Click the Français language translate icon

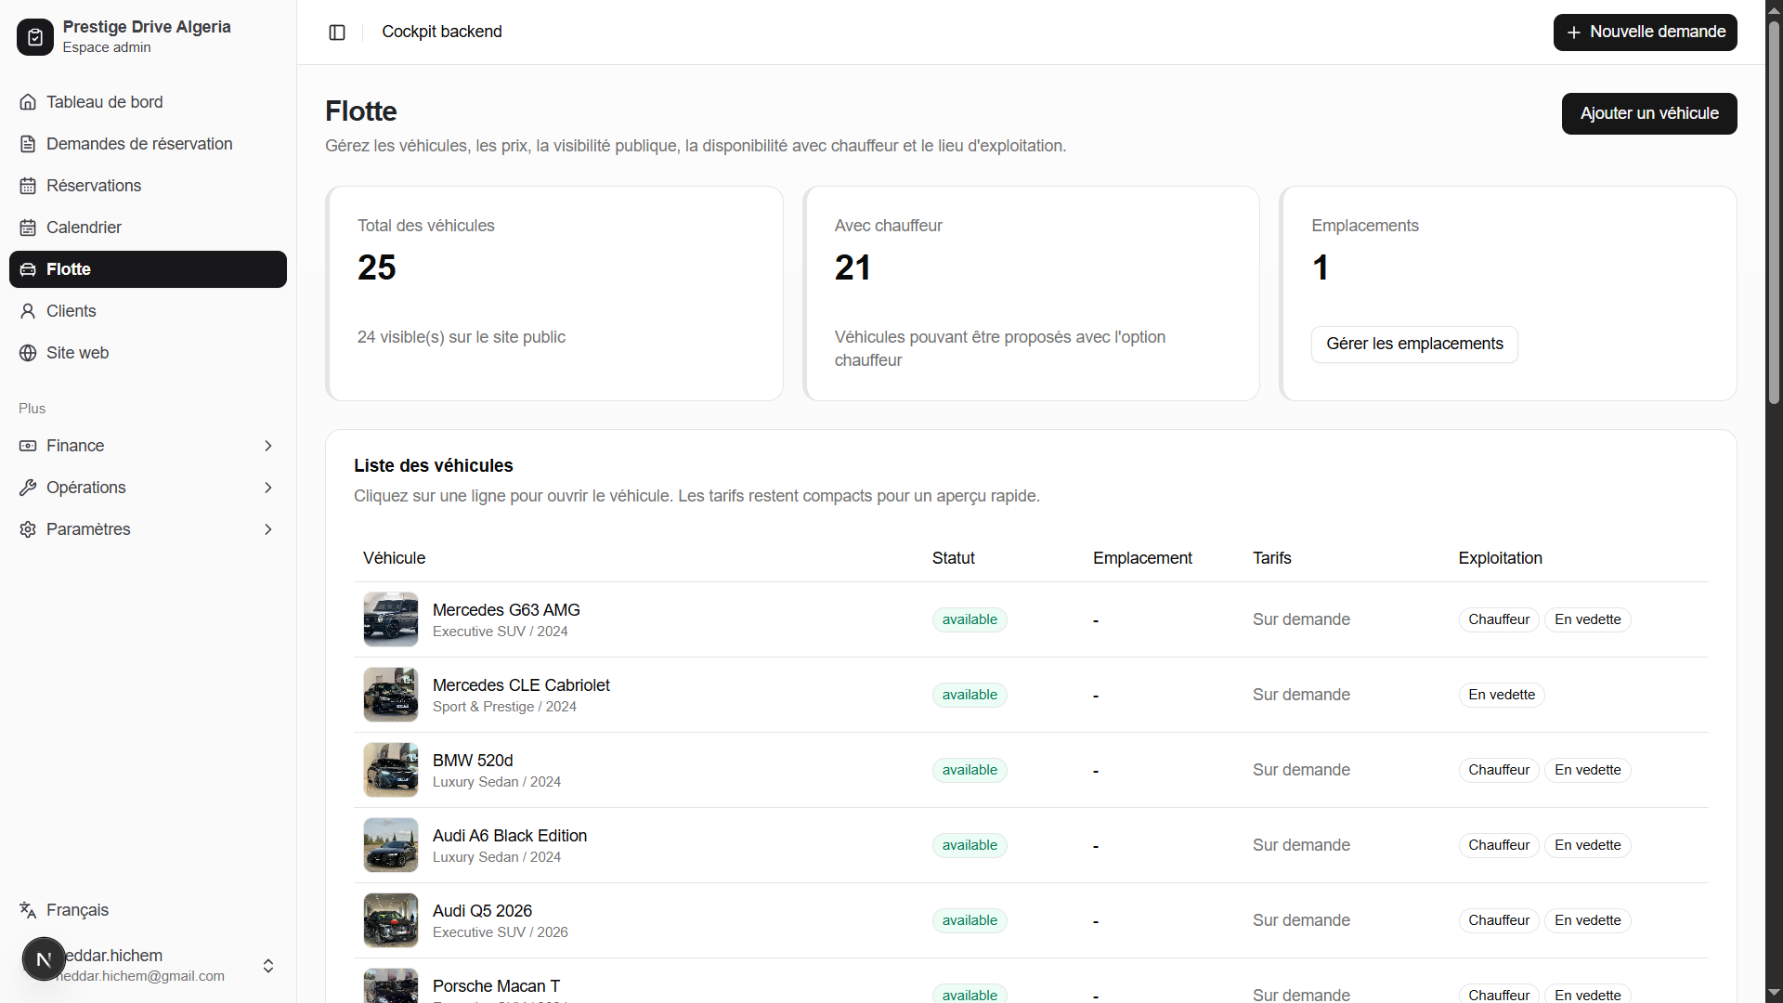tap(28, 910)
